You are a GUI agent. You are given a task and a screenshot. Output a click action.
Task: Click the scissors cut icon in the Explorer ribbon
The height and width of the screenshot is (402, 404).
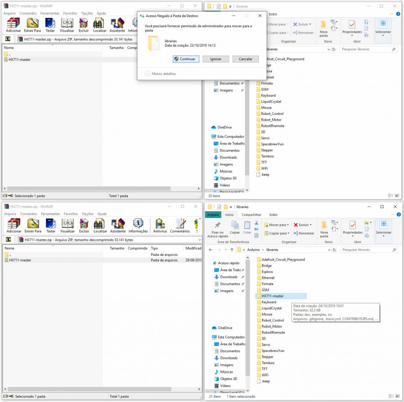[x=256, y=223]
